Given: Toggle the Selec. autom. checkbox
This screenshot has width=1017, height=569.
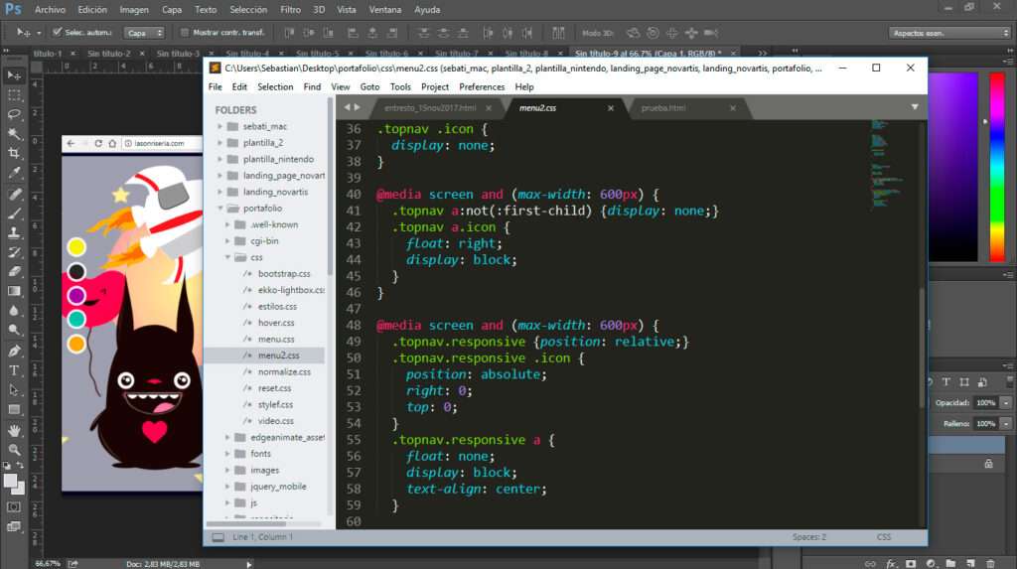Looking at the screenshot, I should (x=57, y=32).
